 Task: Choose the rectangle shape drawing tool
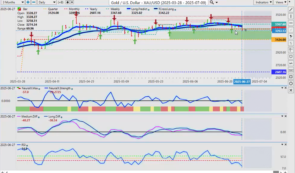(x=291, y=77)
